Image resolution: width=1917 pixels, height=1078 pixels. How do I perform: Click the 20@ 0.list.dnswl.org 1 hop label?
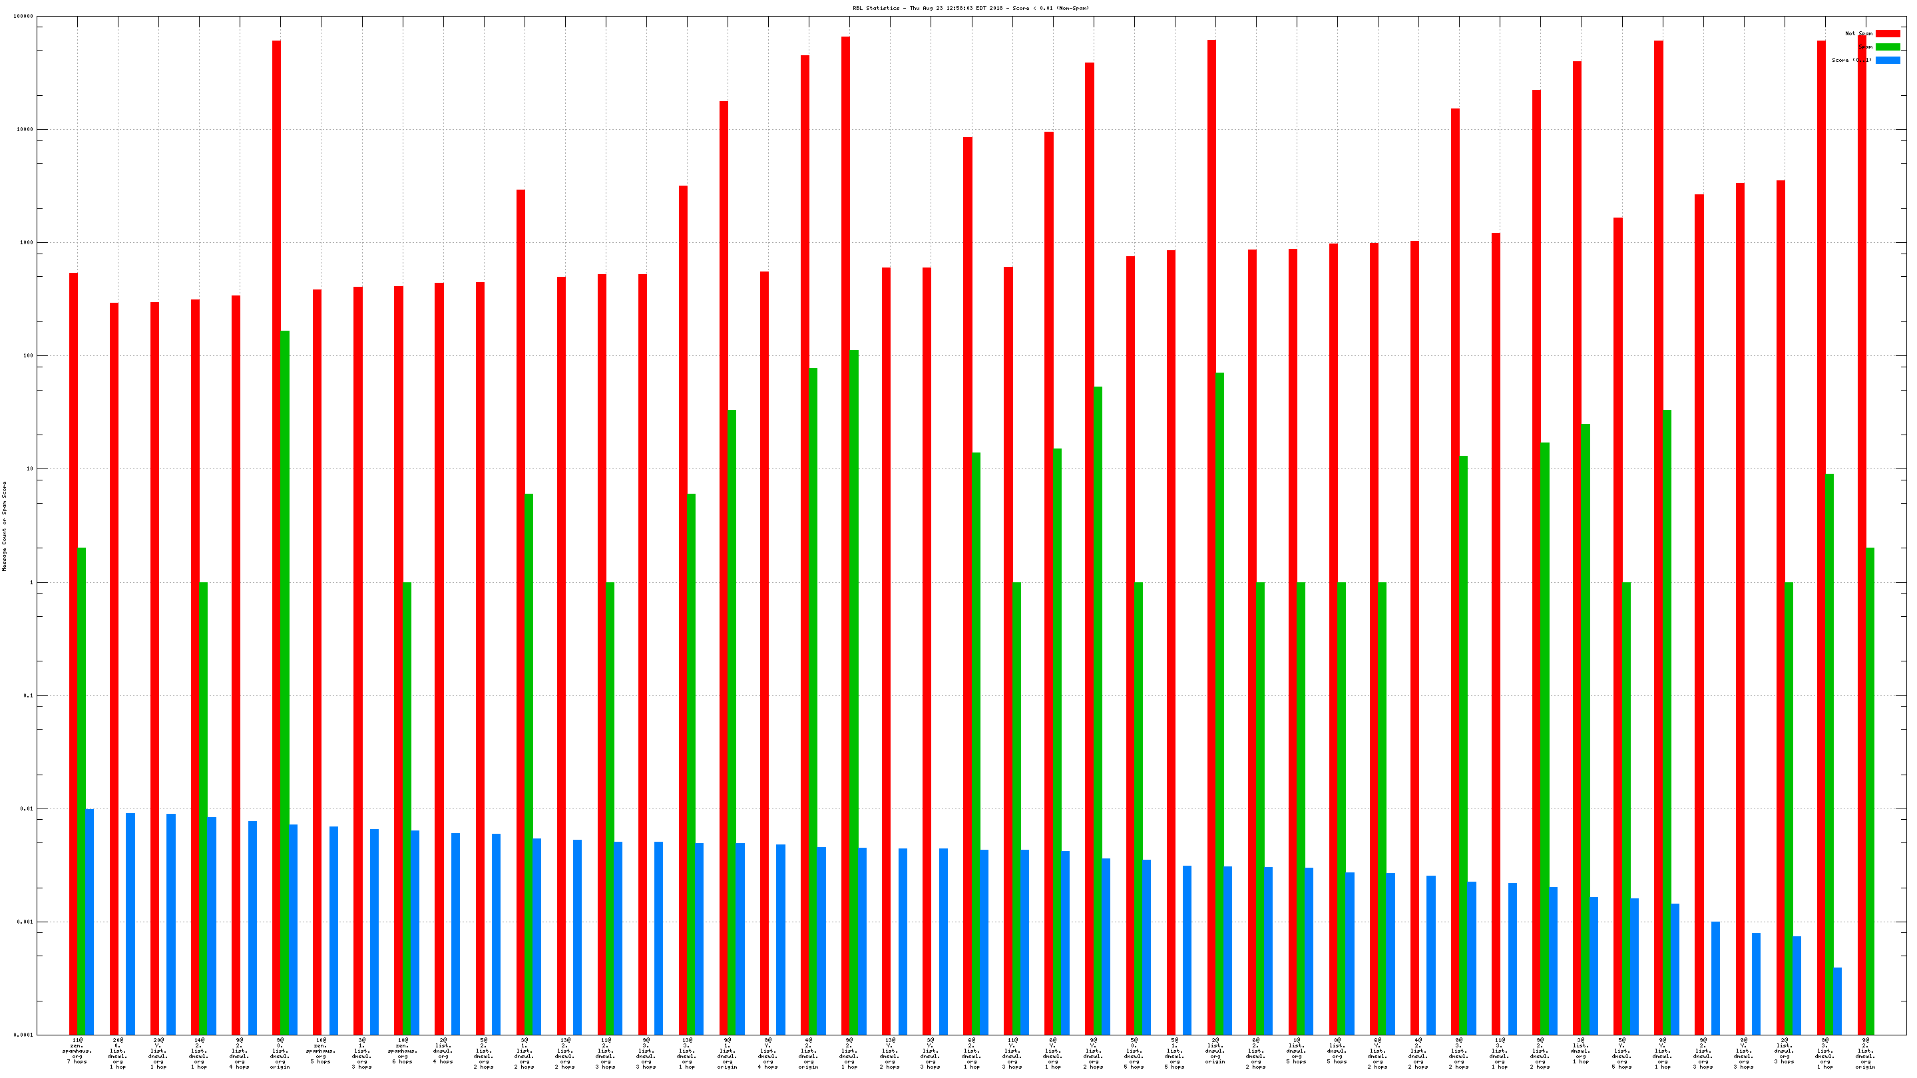click(118, 1053)
